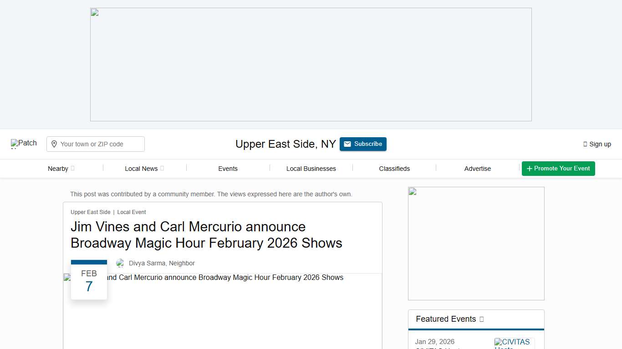Expand the Local News dropdown
The height and width of the screenshot is (349, 622).
[144, 169]
